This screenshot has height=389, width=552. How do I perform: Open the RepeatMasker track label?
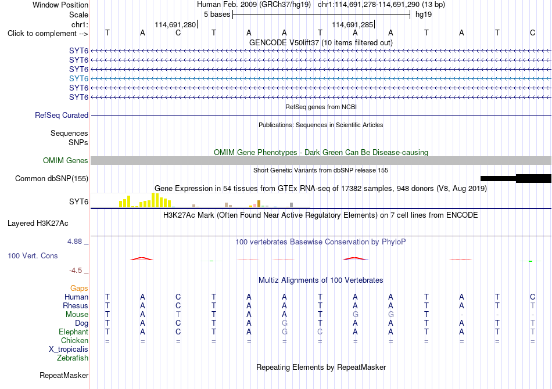[x=64, y=375]
